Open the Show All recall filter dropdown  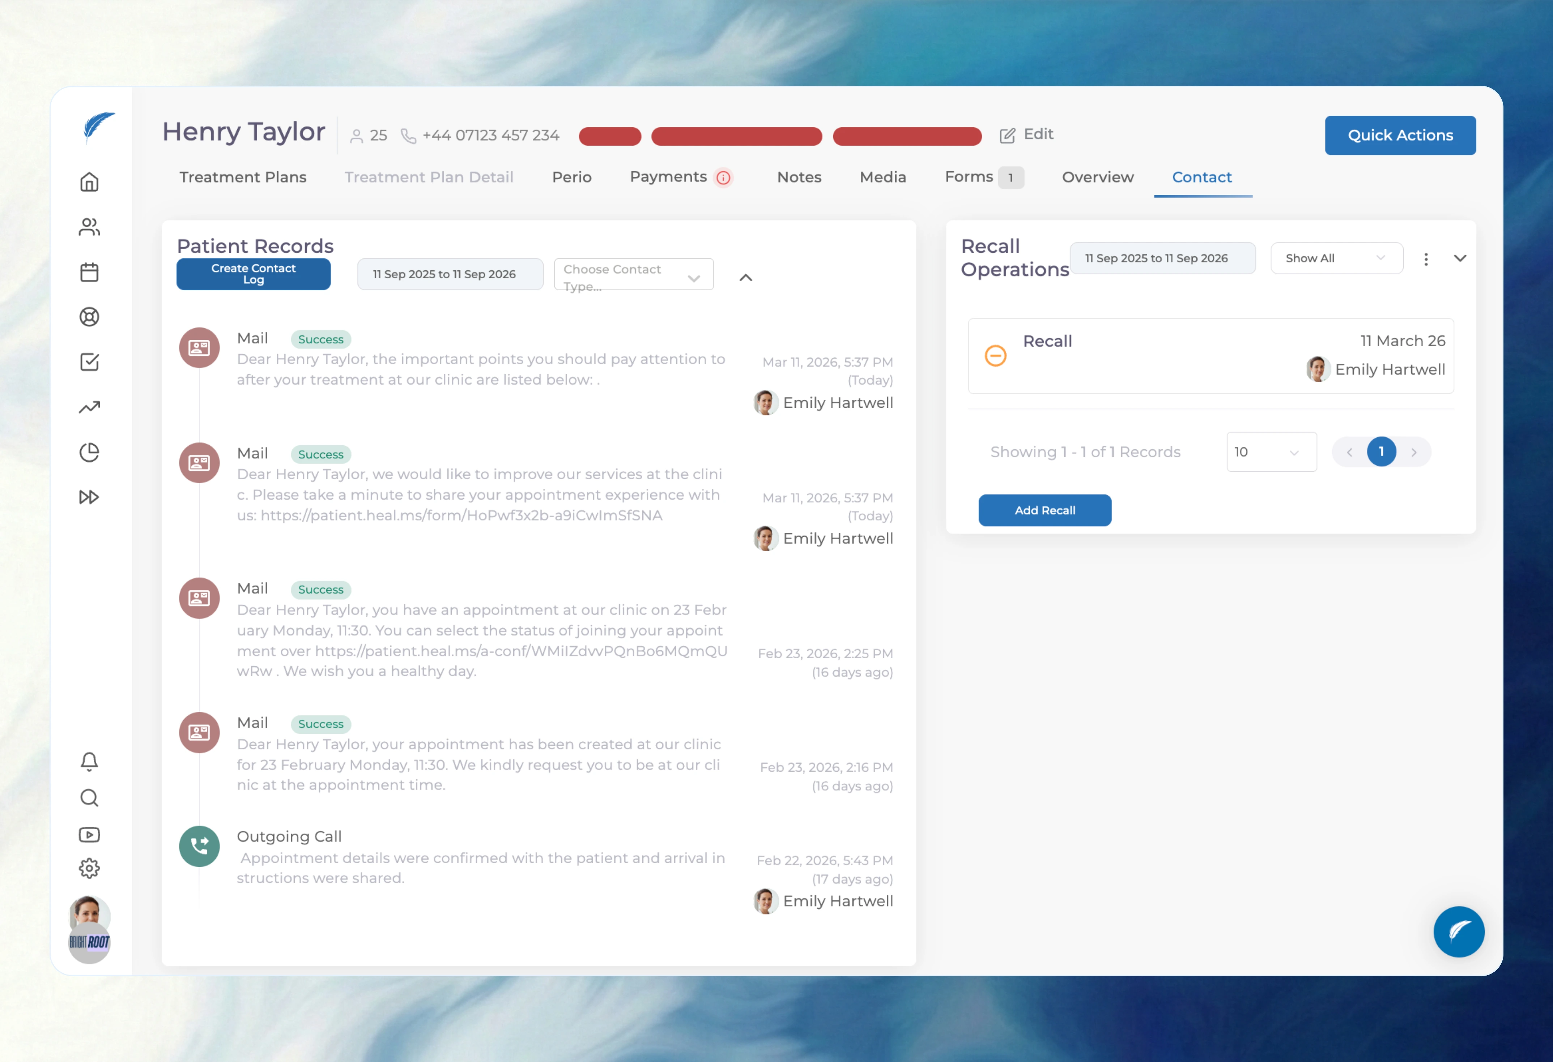click(x=1336, y=258)
